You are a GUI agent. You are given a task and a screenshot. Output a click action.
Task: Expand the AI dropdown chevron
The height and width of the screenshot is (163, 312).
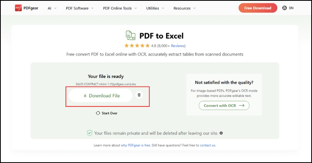click(x=55, y=8)
